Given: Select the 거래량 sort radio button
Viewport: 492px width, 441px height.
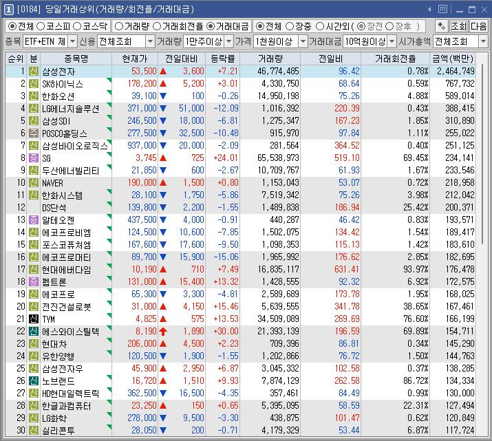Looking at the screenshot, I should coord(119,26).
